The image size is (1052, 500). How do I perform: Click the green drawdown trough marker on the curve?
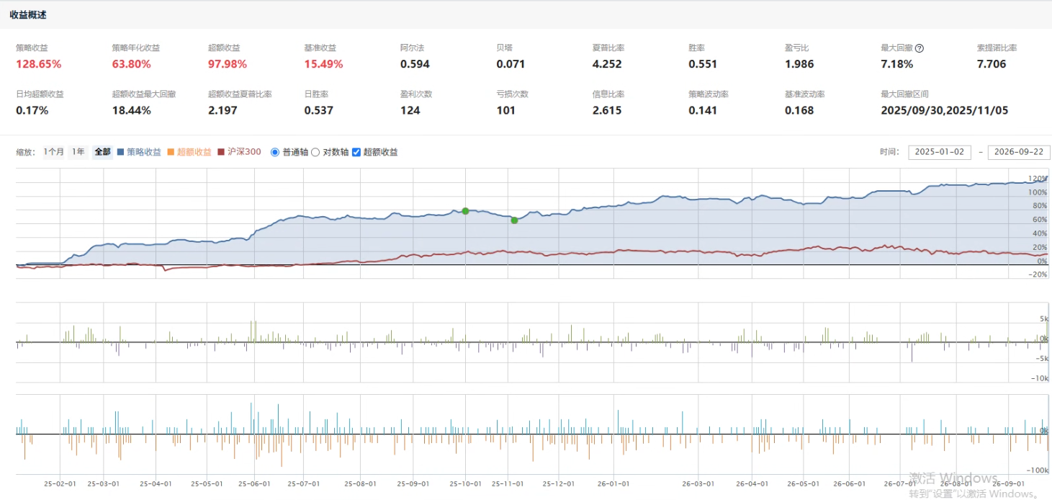[x=514, y=220]
